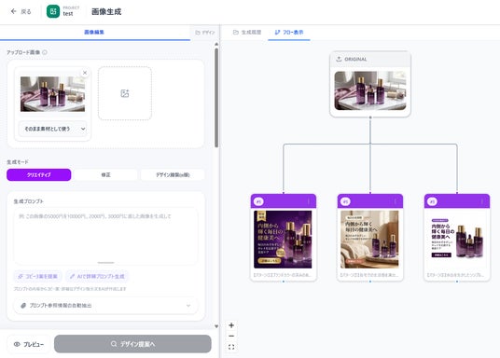Viewport: 500px width, 358px height.
Task: Click the 生成プロンプト text area
Action: pyautogui.click(x=105, y=236)
